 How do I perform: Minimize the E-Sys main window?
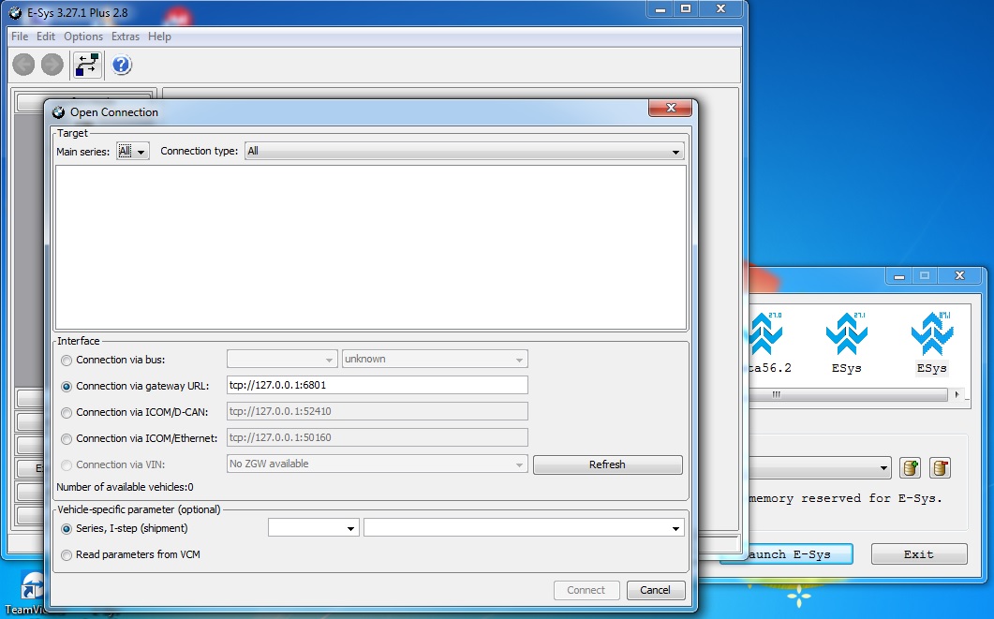point(660,8)
